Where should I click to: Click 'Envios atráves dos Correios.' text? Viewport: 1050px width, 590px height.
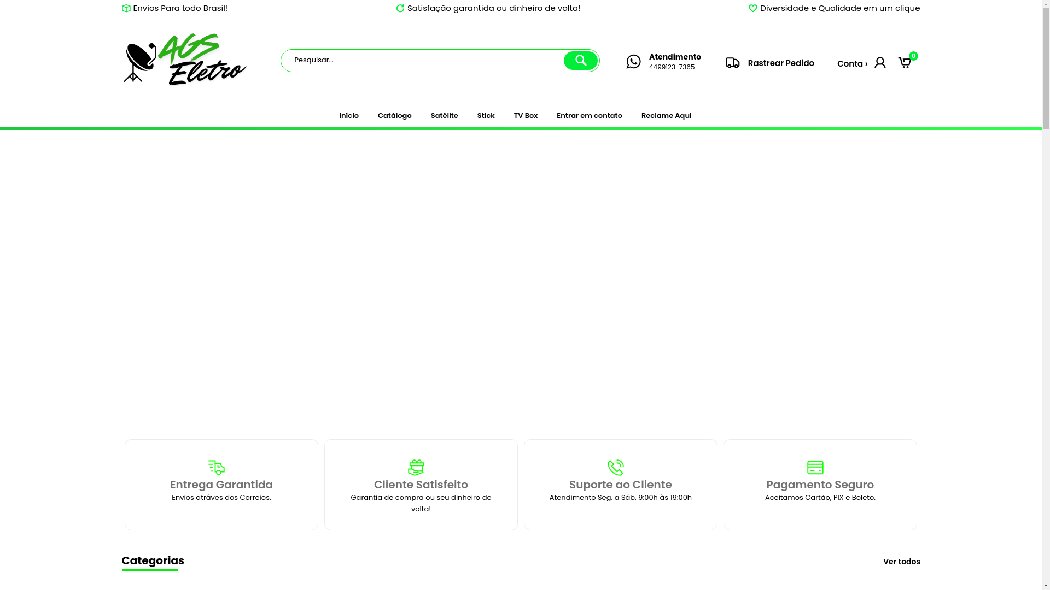pyautogui.click(x=221, y=498)
